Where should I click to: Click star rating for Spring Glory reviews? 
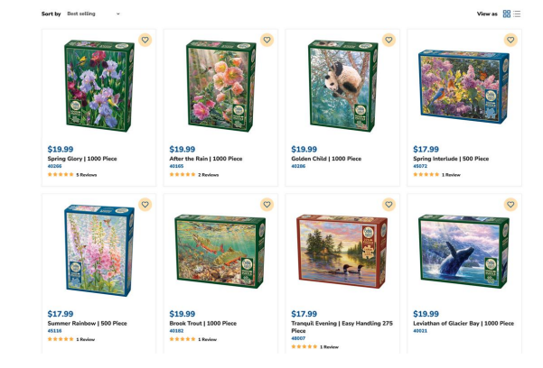pyautogui.click(x=61, y=175)
